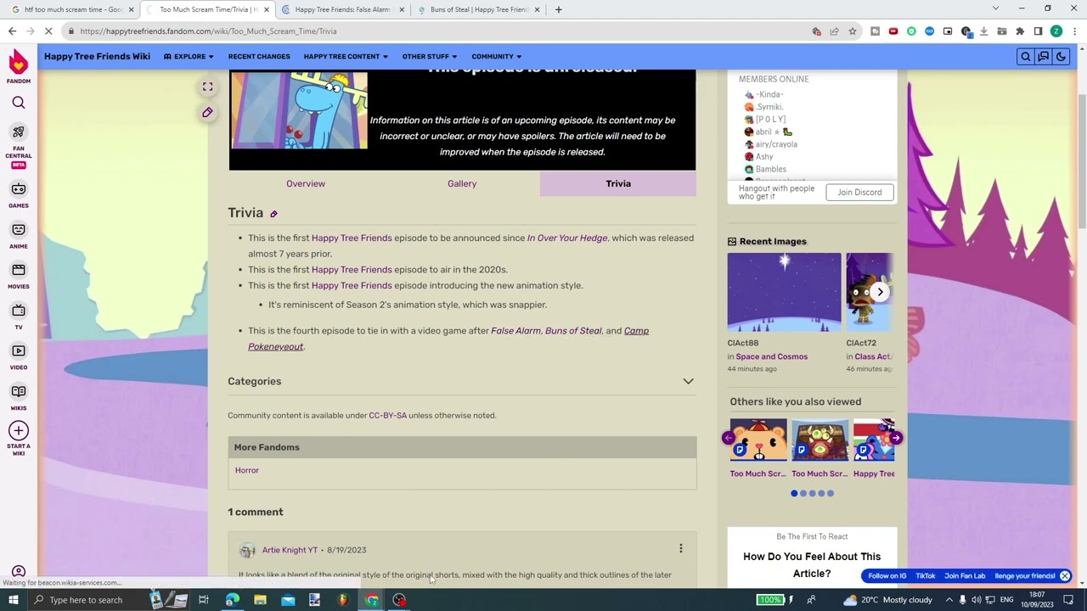Open the discussions icon in top bar
This screenshot has width=1087, height=611.
tap(1043, 57)
